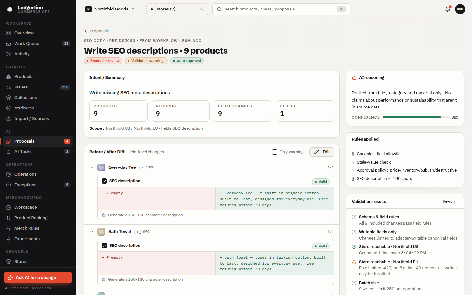Click the Product Ranking sort icon
Screen dimensions: 472x295
[x=9, y=218]
